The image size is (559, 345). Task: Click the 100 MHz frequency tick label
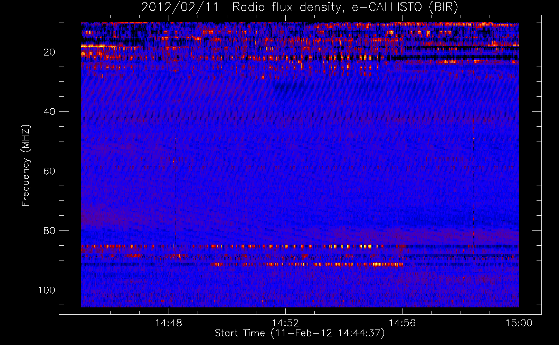(x=47, y=290)
